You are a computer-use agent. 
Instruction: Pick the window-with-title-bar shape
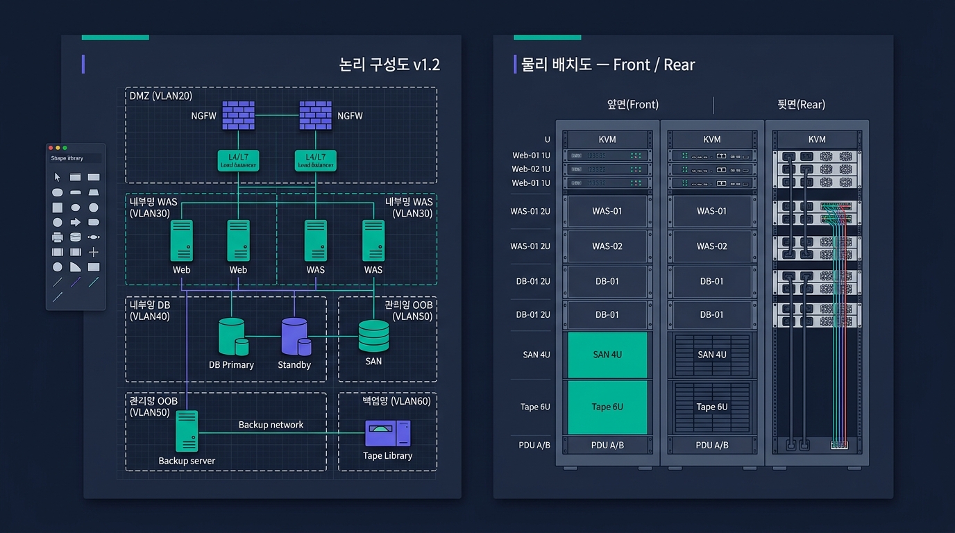(x=75, y=177)
